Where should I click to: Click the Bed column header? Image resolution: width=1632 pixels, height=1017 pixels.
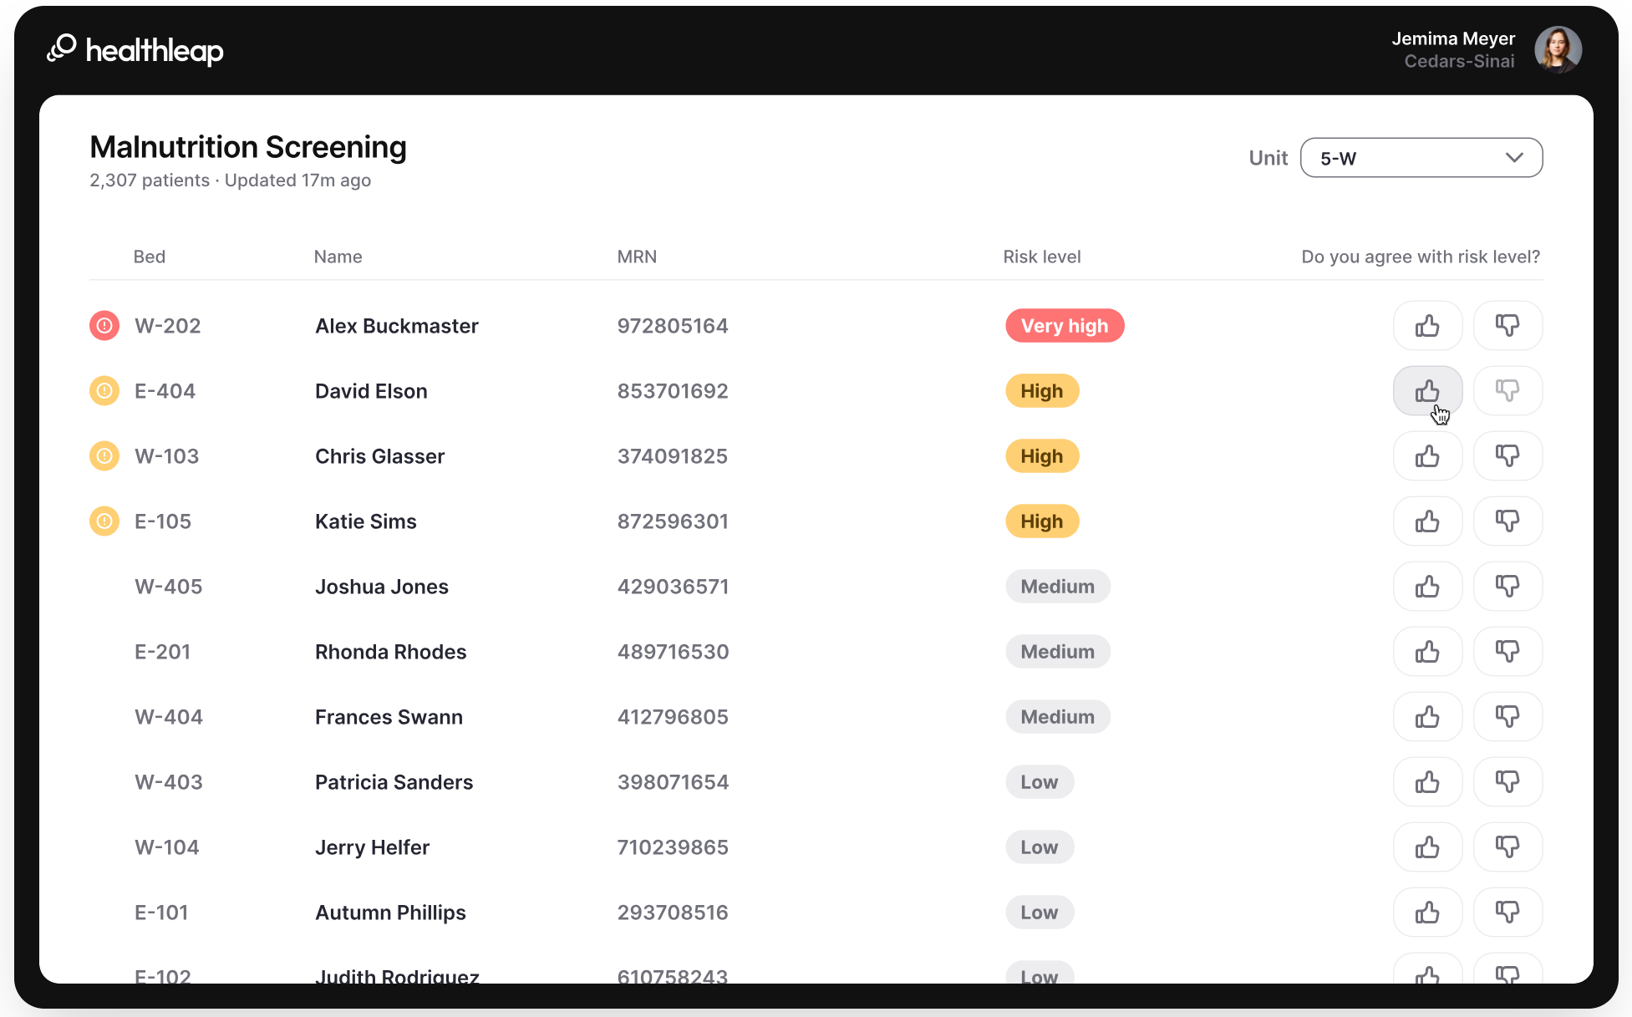point(150,257)
